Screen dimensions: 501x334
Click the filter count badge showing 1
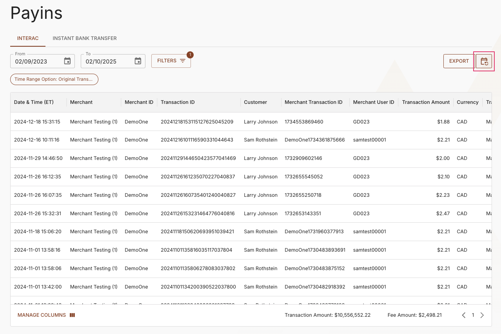pyautogui.click(x=190, y=55)
